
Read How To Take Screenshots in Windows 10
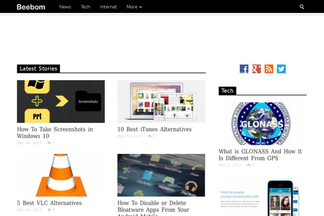coord(55,132)
